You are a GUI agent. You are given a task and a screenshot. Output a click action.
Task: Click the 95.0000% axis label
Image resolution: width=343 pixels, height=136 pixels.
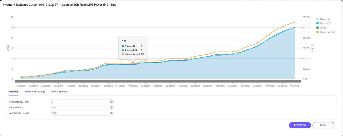170,86
